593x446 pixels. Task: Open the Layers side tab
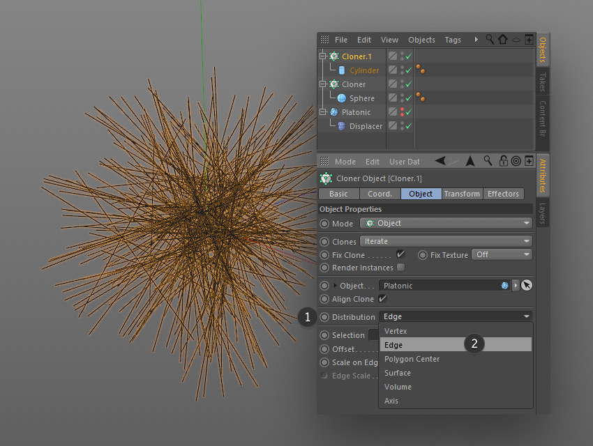pyautogui.click(x=542, y=213)
